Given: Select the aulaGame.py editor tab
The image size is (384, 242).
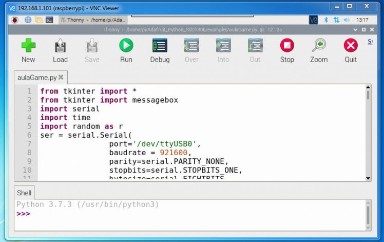Looking at the screenshot, I should pyautogui.click(x=41, y=78).
